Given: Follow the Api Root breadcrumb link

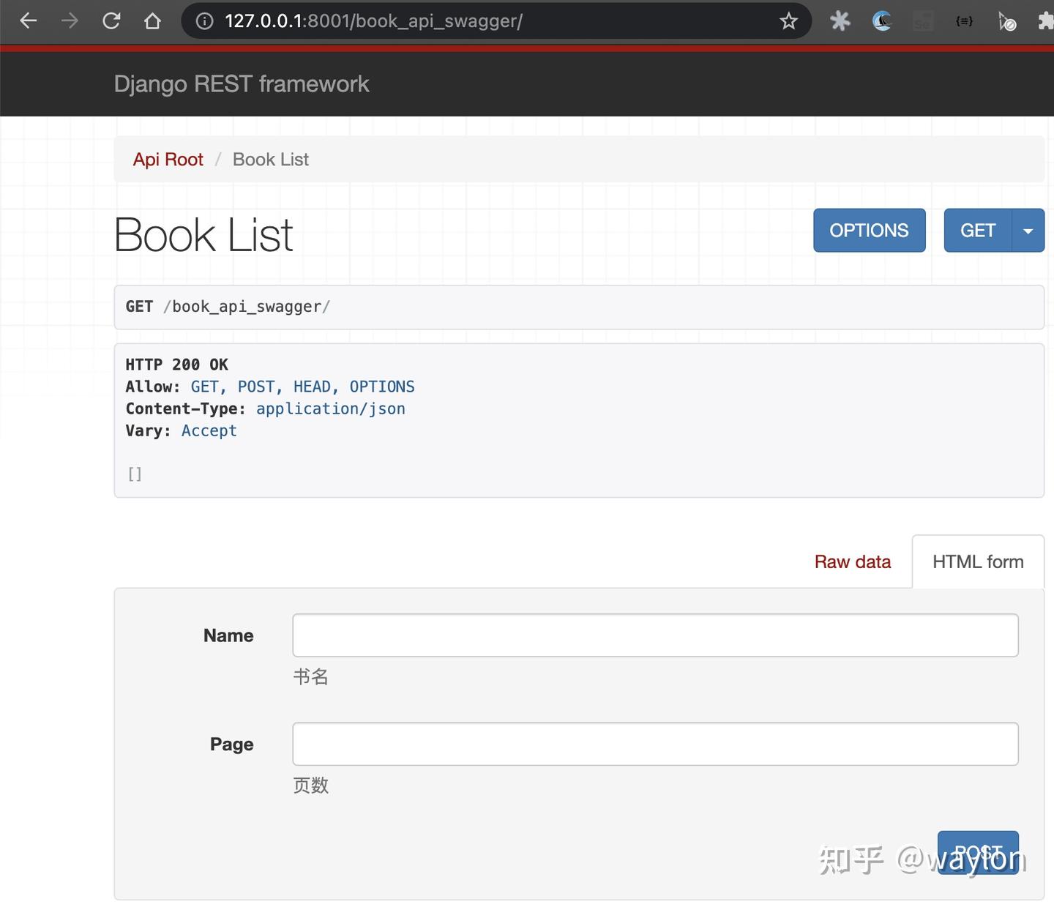Looking at the screenshot, I should point(168,160).
